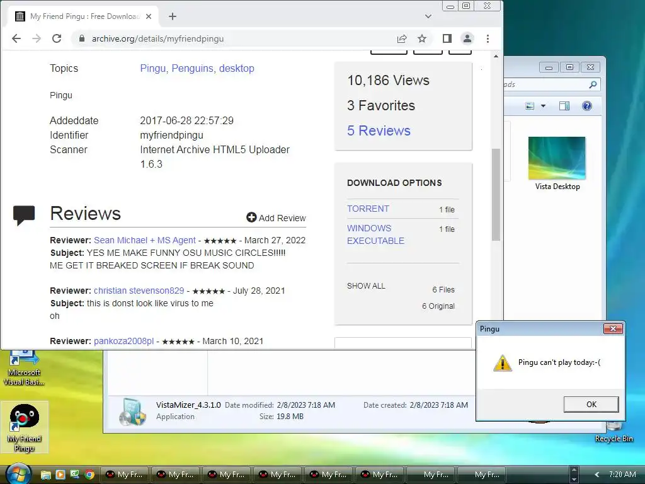Toggle the Explorer preview pane icon

click(x=564, y=106)
